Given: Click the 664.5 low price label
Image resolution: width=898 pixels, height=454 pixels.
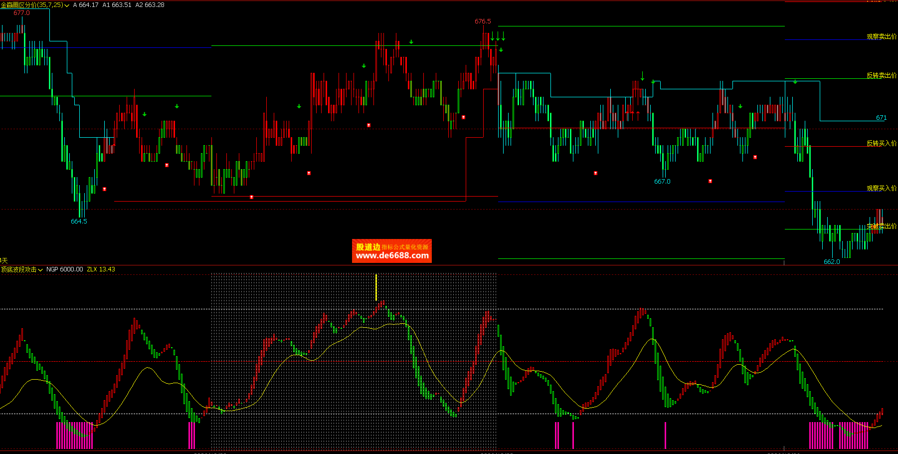Looking at the screenshot, I should click(x=79, y=222).
